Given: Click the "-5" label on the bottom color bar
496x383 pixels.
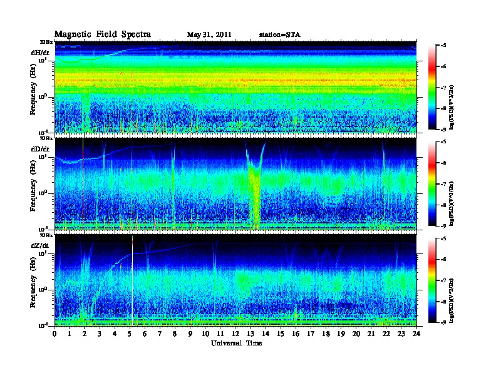Looking at the screenshot, I should (x=443, y=238).
